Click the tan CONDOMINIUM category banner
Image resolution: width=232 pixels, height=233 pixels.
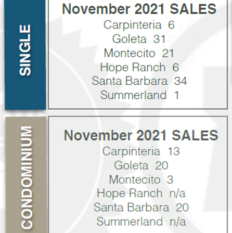[x=26, y=175]
